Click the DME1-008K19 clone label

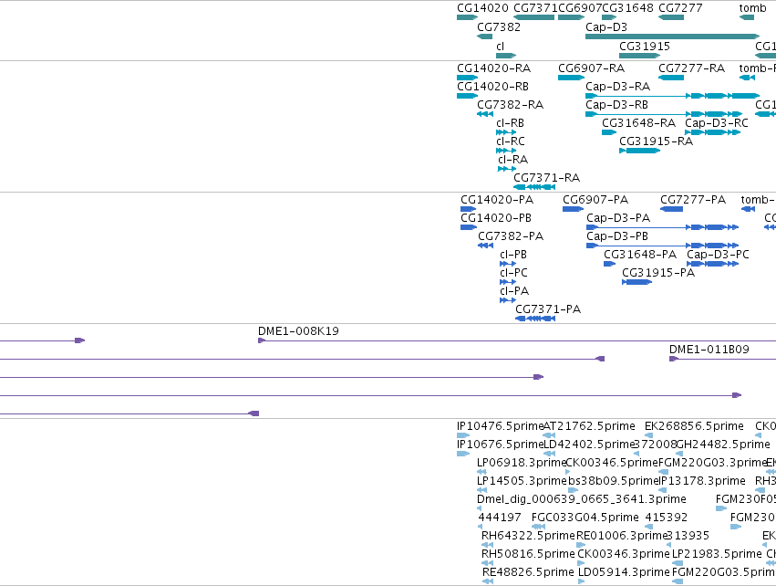(298, 331)
